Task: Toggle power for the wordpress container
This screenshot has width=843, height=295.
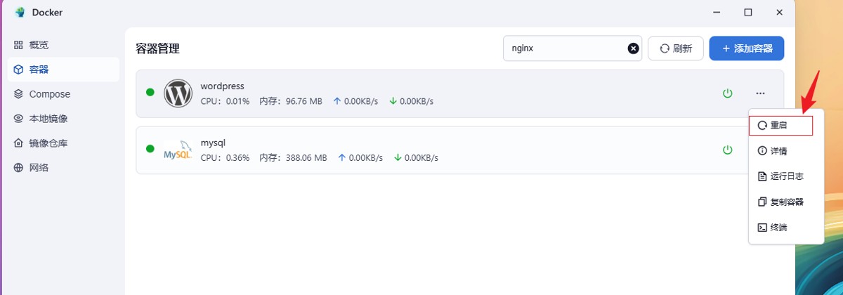Action: point(728,93)
